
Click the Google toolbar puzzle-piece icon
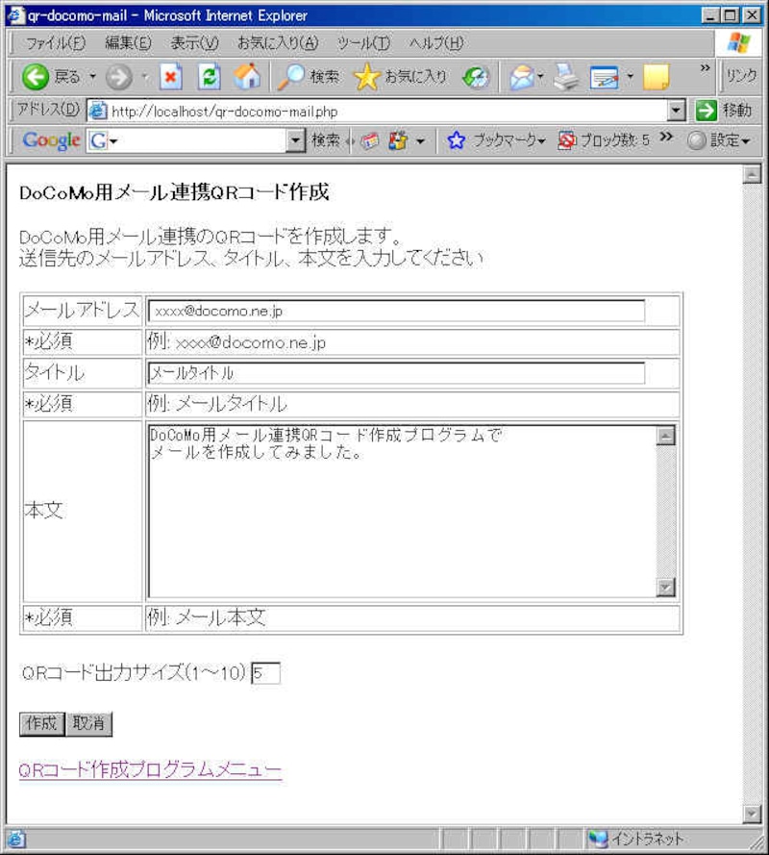pyautogui.click(x=398, y=141)
